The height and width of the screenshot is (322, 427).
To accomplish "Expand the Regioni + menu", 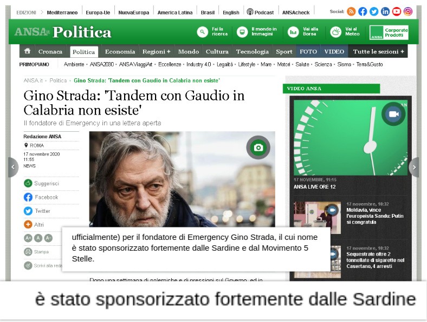I will 156,51.
